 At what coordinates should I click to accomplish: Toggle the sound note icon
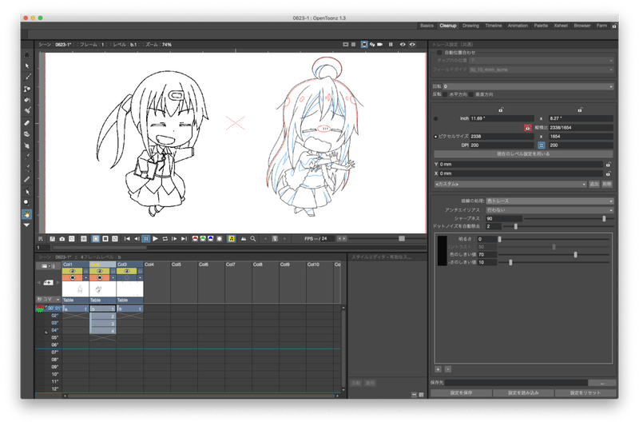[231, 239]
